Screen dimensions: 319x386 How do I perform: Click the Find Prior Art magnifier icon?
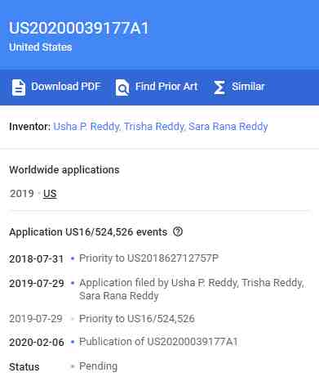[x=122, y=88]
